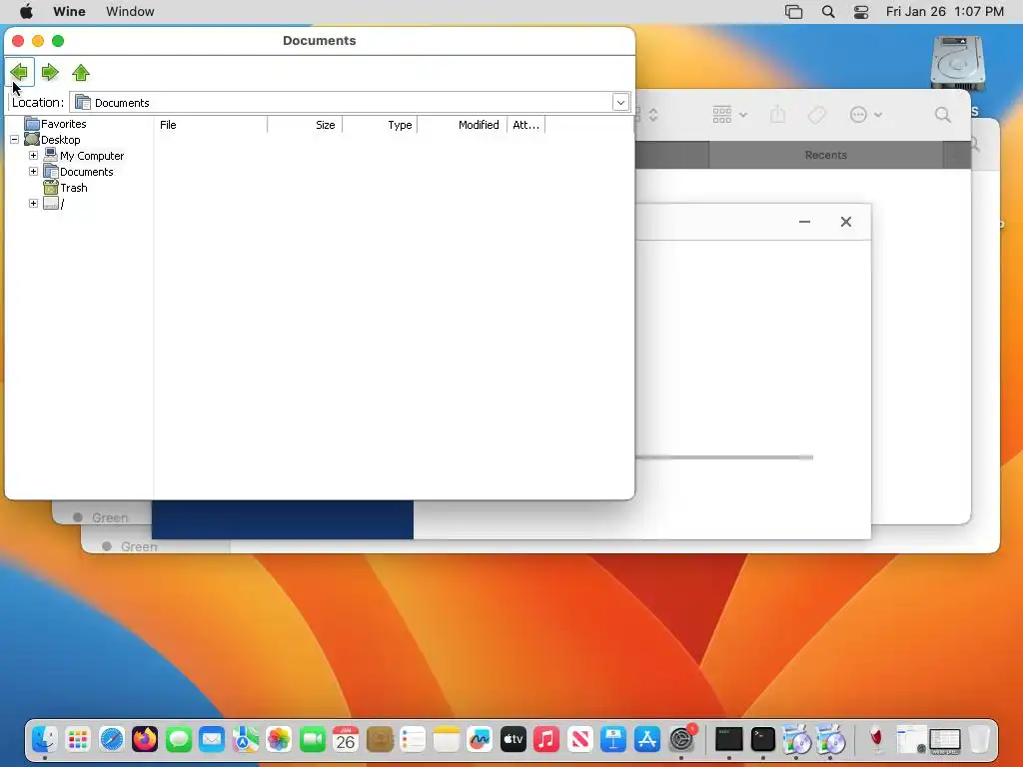Expand the root slash drive node
This screenshot has height=767, width=1023.
pos(33,204)
